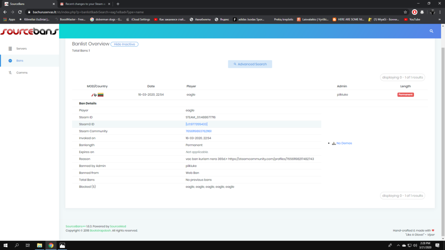Screen dimensions: 445x250
Task: Click the No Demos link
Action: [344, 143]
